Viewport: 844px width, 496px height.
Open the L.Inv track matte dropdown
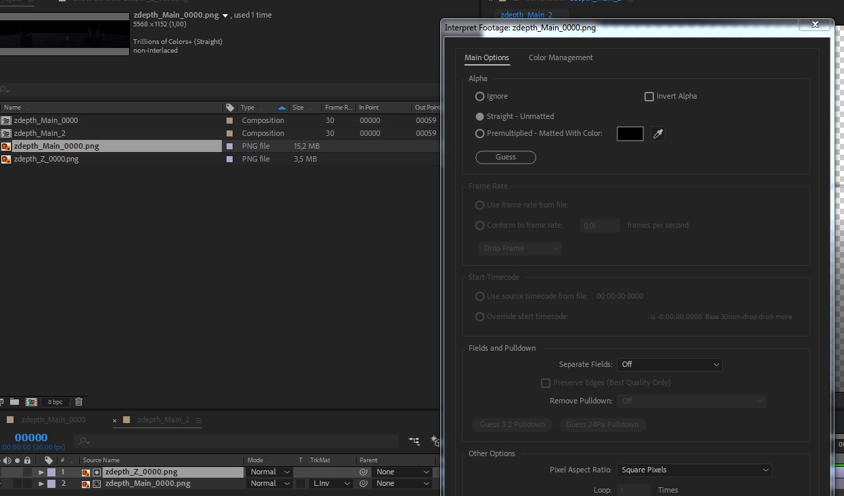(331, 483)
